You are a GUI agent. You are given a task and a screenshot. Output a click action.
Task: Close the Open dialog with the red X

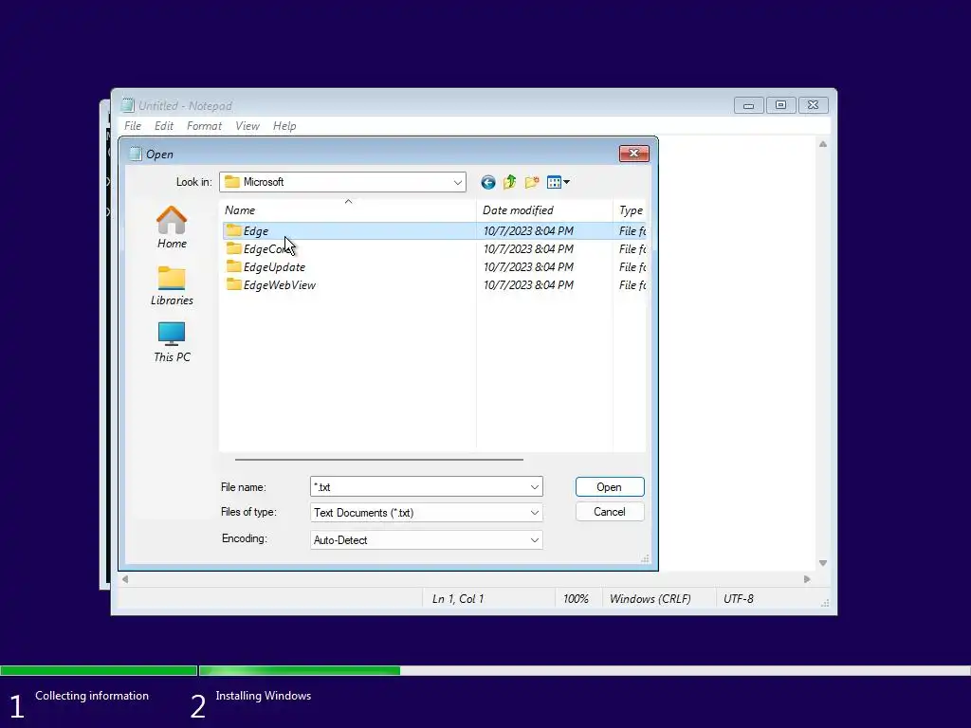click(634, 154)
